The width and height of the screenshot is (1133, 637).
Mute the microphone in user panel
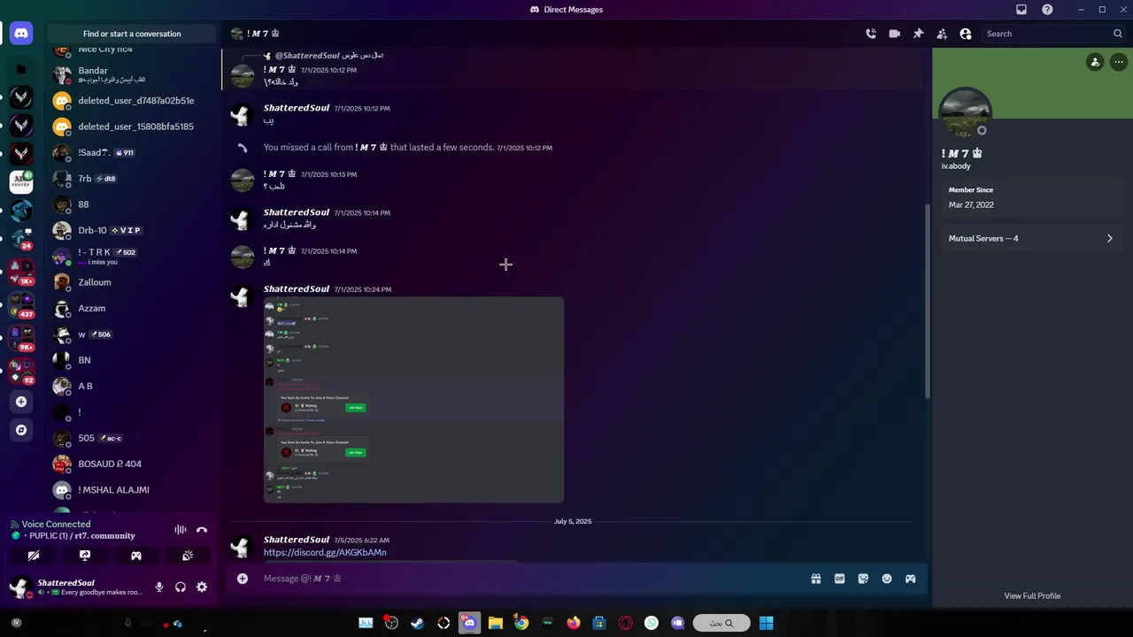click(159, 587)
